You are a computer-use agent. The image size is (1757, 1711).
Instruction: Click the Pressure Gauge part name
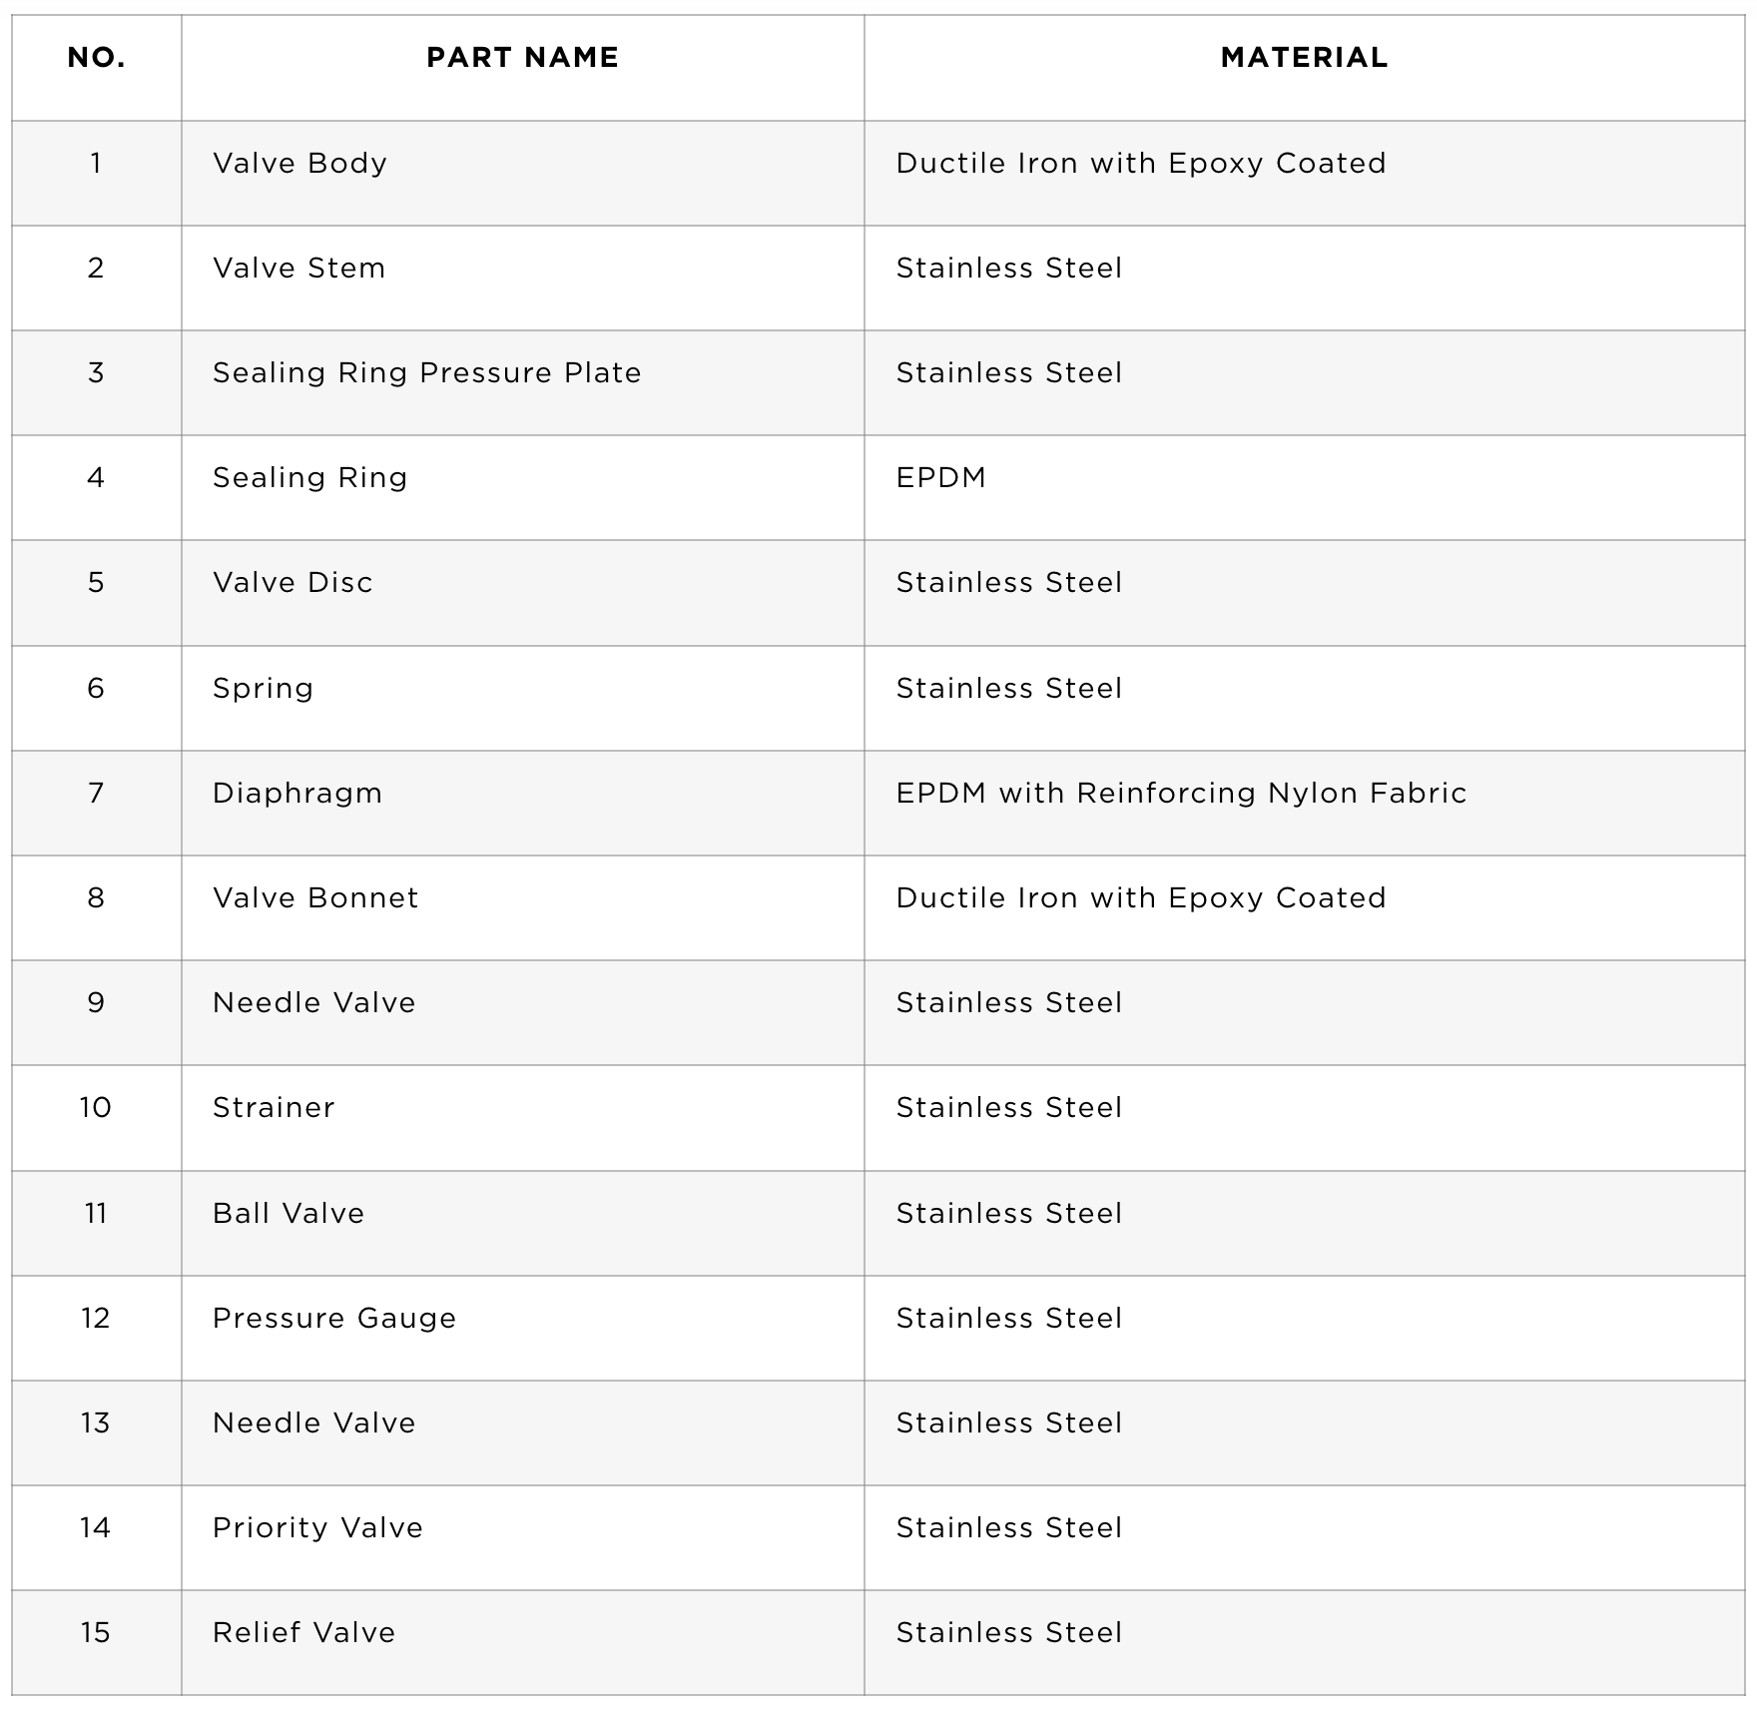click(x=334, y=1319)
